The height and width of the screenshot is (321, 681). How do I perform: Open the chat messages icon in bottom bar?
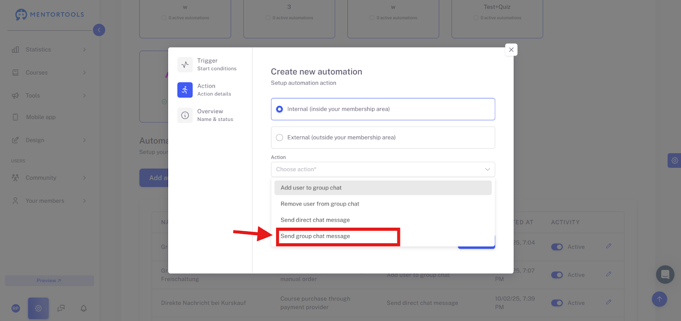(x=61, y=308)
